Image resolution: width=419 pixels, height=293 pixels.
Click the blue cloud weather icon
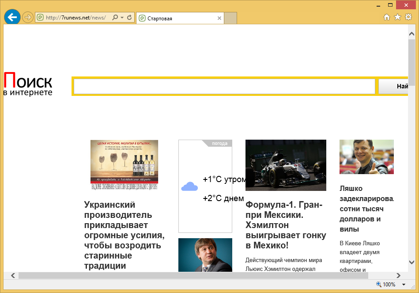click(189, 187)
